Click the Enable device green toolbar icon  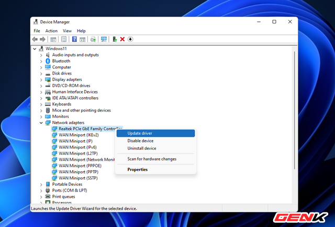point(115,39)
